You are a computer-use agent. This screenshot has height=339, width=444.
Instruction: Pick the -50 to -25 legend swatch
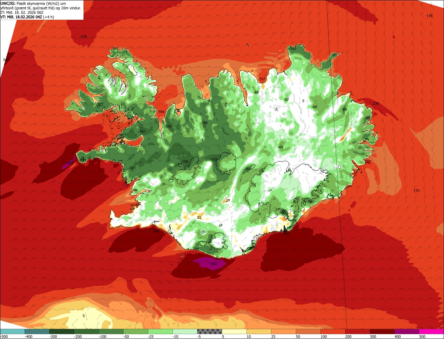coord(136,331)
